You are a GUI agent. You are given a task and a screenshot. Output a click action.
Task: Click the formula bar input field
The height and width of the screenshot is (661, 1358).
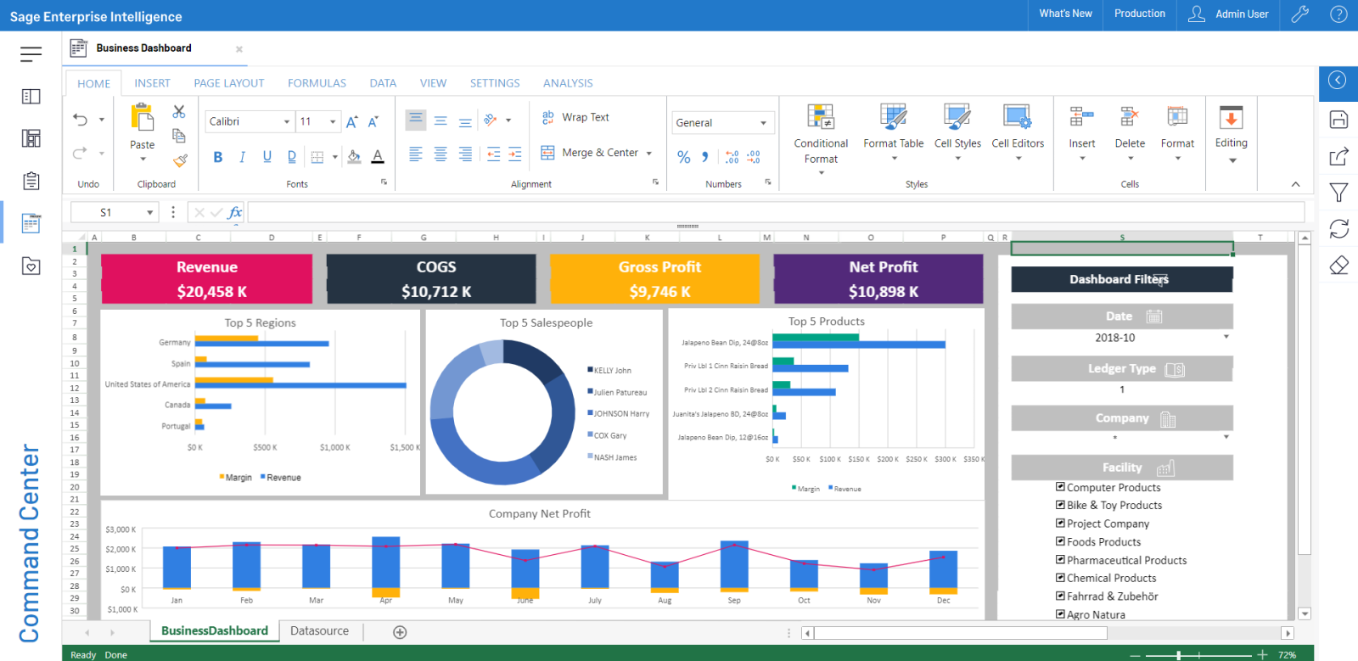(x=775, y=212)
